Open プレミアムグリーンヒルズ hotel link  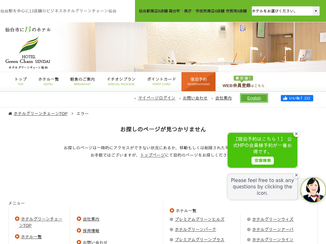pyautogui.click(x=200, y=219)
